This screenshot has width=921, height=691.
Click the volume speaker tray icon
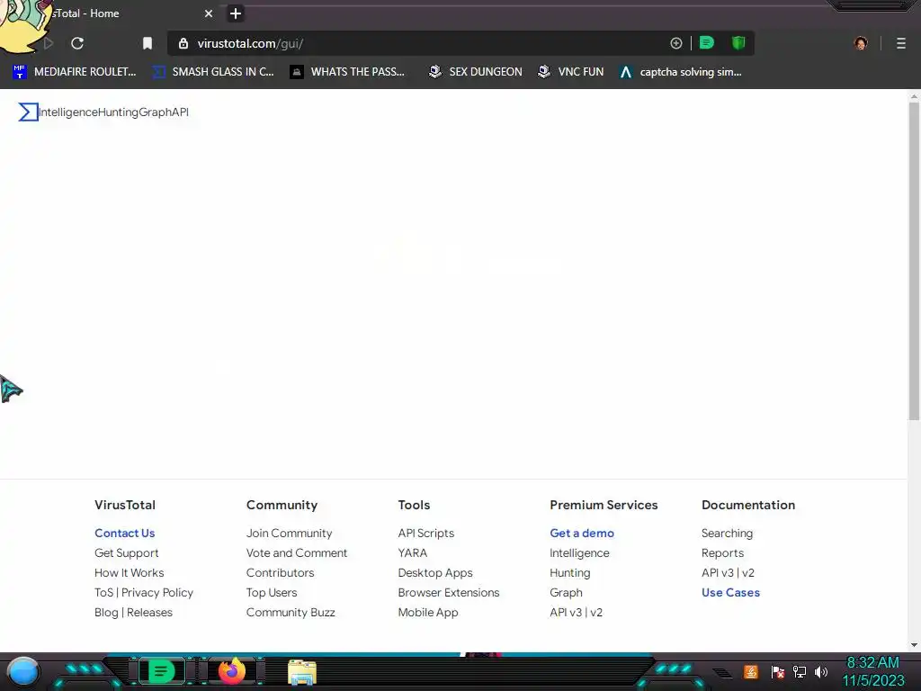820,671
